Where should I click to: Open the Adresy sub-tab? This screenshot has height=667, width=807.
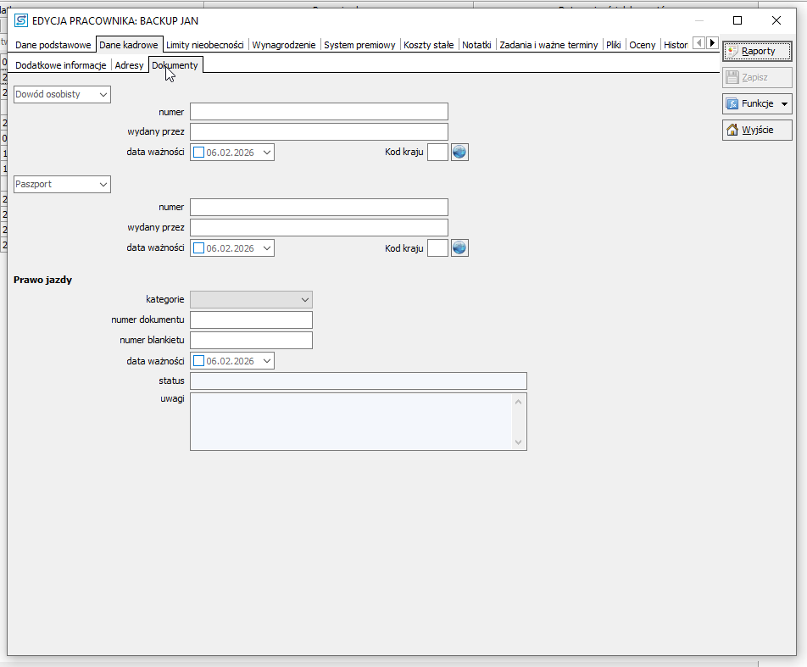click(x=129, y=65)
